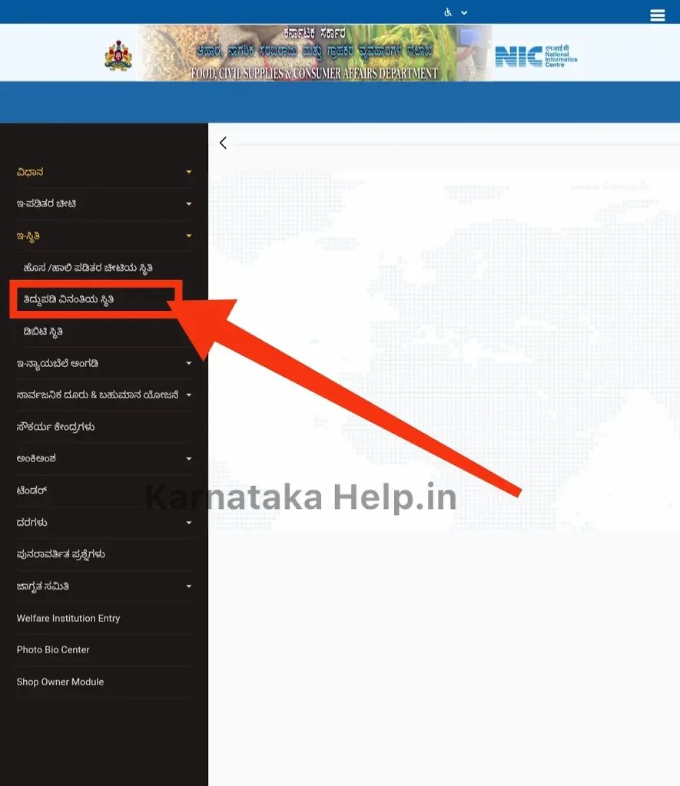Click the accessibility wheelchair icon
This screenshot has height=786, width=680.
pos(448,12)
